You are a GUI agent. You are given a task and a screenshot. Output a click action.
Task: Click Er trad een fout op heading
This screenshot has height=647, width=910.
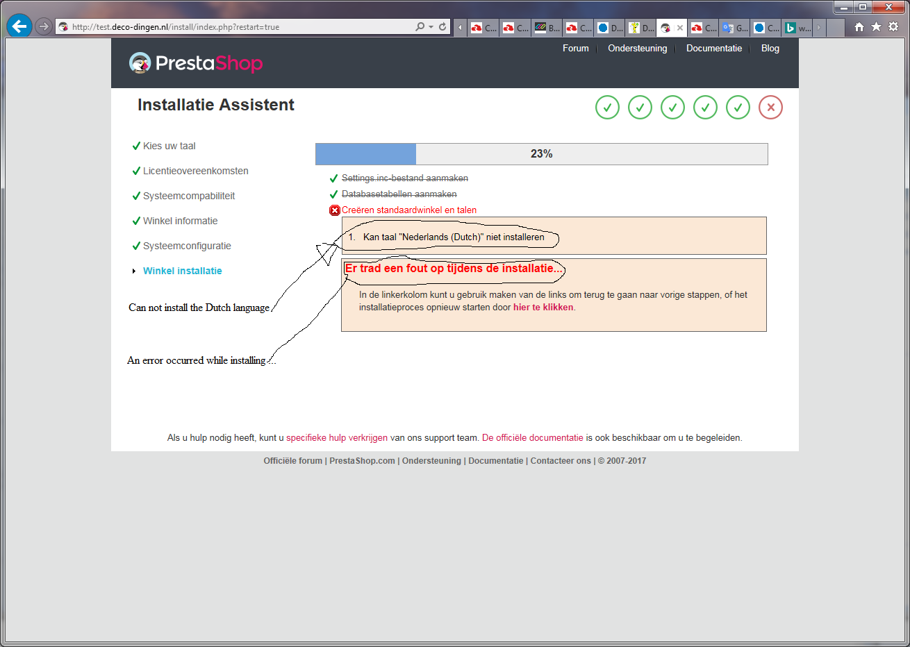pyautogui.click(x=454, y=268)
